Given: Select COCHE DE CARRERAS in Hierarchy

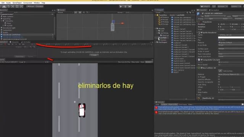Looking at the screenshot, I should 11,35.
